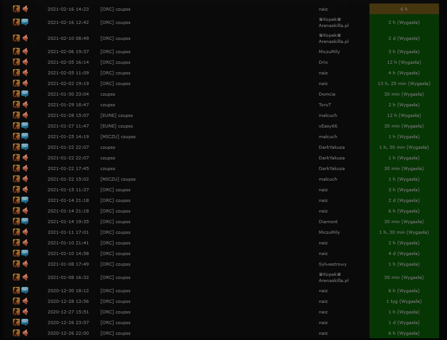Click admin Domcia on the 2021-01-30 row
The height and width of the screenshot is (340, 447).
[327, 94]
